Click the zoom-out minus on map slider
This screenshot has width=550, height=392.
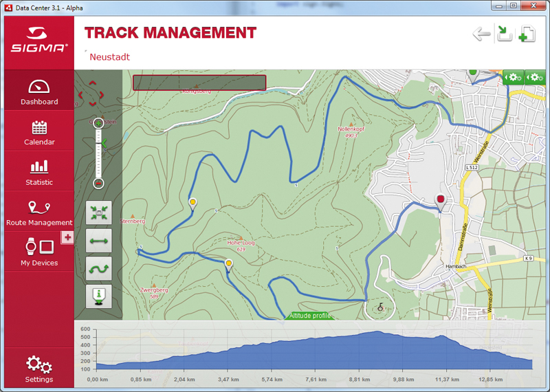[98, 183]
